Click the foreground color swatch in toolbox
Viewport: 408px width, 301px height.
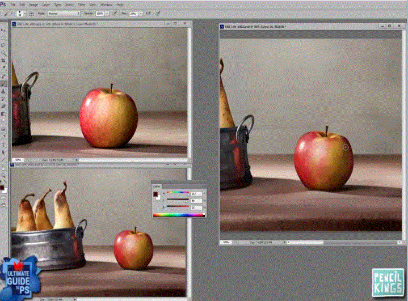click(x=3, y=186)
